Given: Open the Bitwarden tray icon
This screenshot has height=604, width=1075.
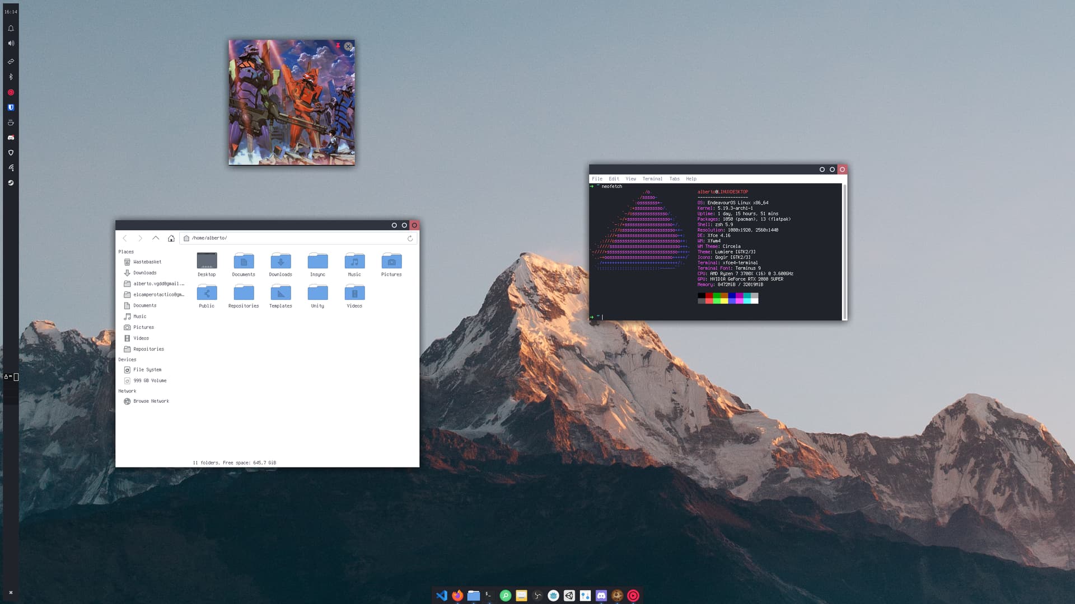Looking at the screenshot, I should coord(11,107).
